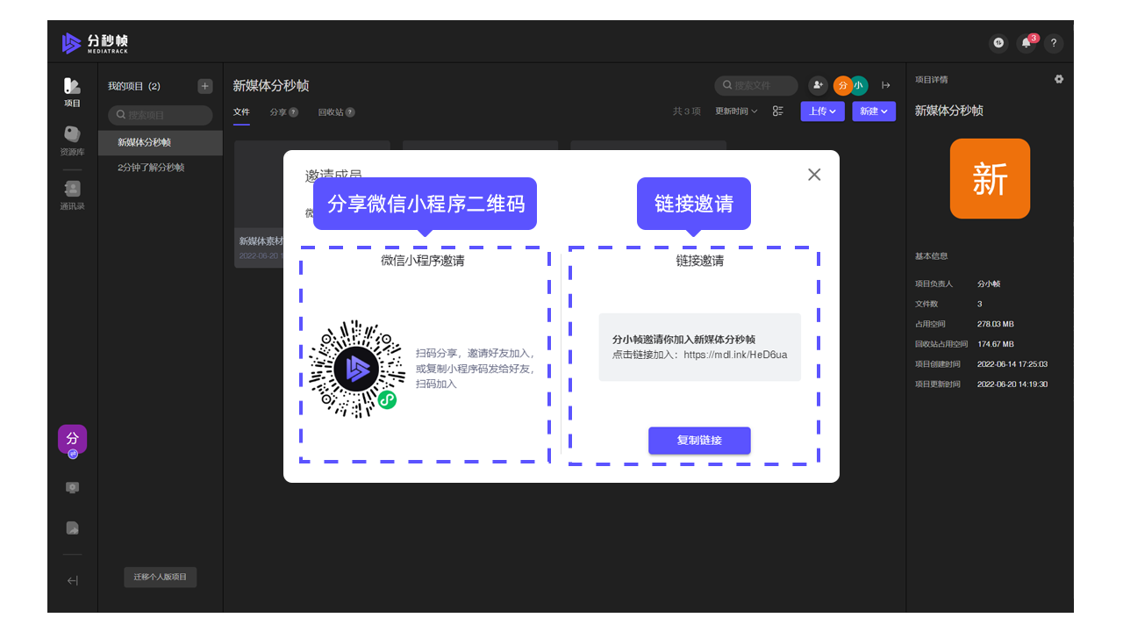This screenshot has height=632, width=1123.
Task: Open the notifications bell
Action: coord(1026,42)
